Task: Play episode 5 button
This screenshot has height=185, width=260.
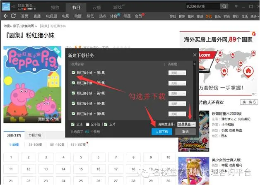Action: 81,157
